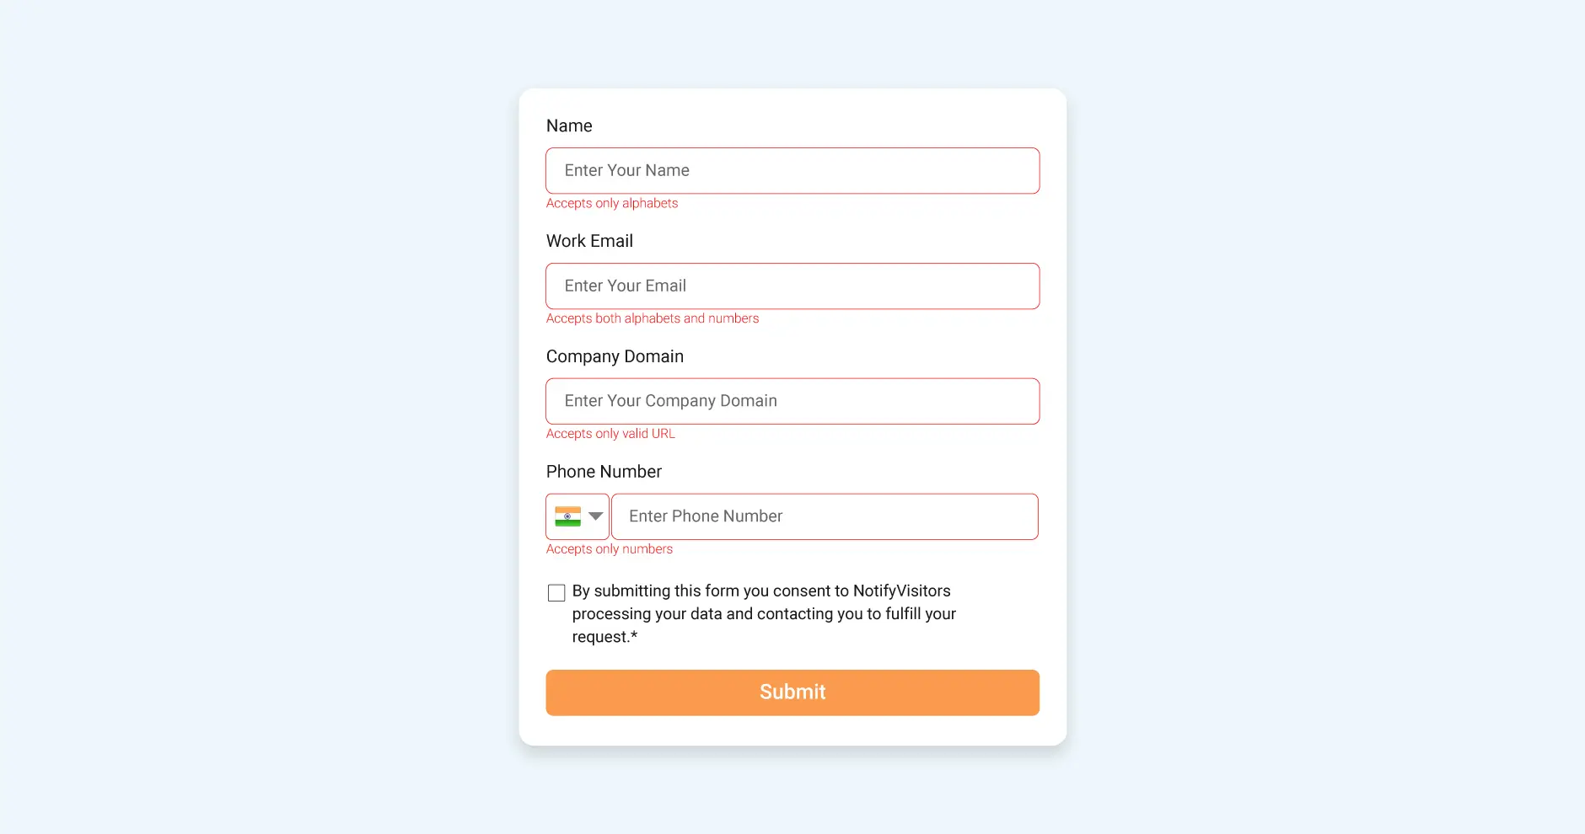Click the "Enter Your Company Domain" placeholder text
This screenshot has width=1585, height=834.
670,402
